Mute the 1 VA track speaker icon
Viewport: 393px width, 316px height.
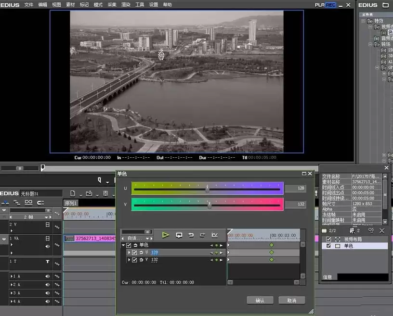pyautogui.click(x=47, y=246)
